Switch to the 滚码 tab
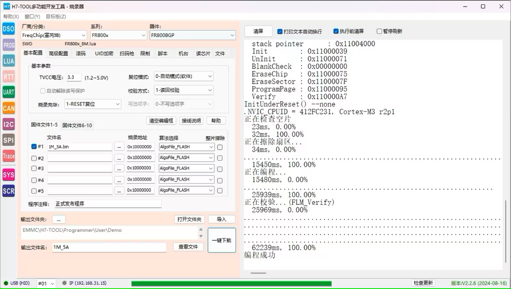511x289 pixels. (x=81, y=53)
